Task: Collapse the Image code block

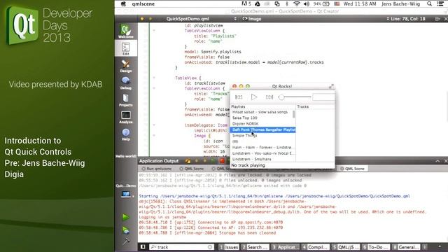Action: [x=154, y=135]
